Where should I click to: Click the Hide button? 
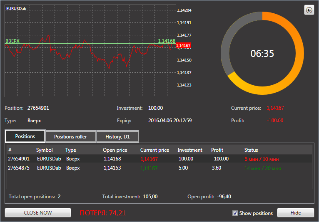[x=296, y=213]
